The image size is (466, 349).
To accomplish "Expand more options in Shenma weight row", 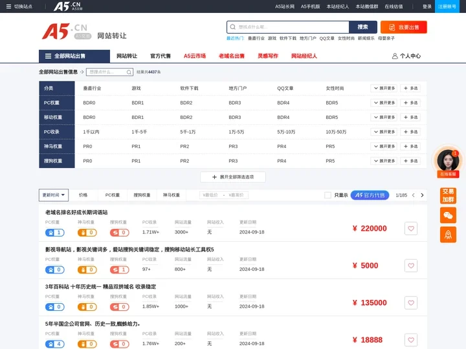I will pos(384,146).
